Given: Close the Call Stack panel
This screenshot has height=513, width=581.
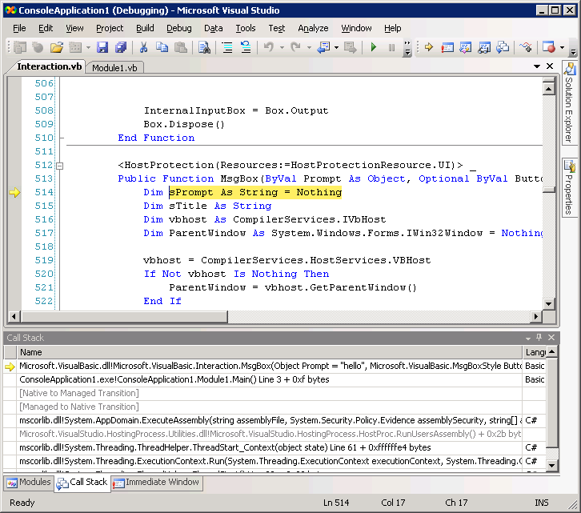Looking at the screenshot, I should click(x=551, y=337).
